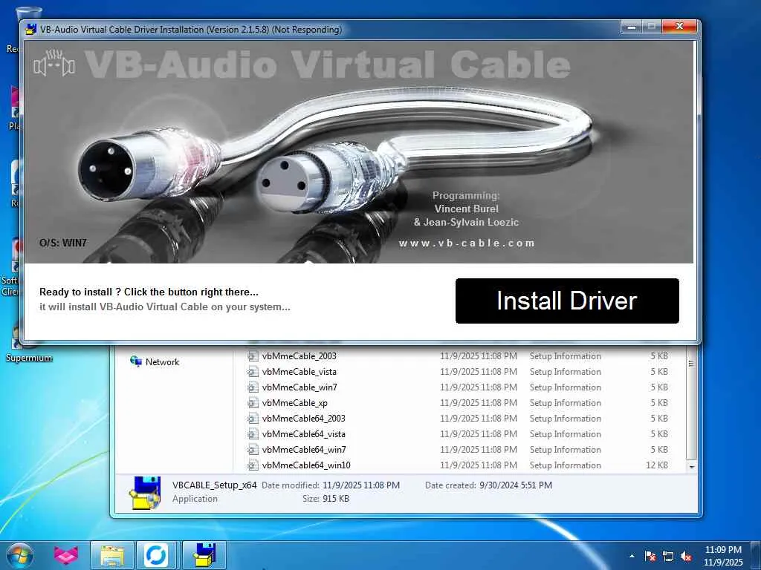This screenshot has width=761, height=570.
Task: Select file name vbMmeCable_win7
Action: pyautogui.click(x=299, y=387)
